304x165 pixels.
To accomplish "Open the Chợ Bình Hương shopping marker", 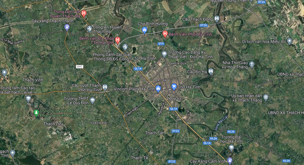I will click(144, 30).
